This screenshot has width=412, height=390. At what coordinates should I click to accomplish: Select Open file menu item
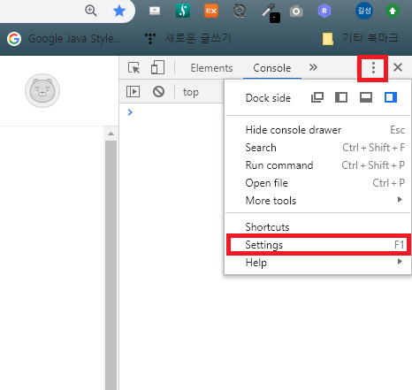pyautogui.click(x=317, y=183)
